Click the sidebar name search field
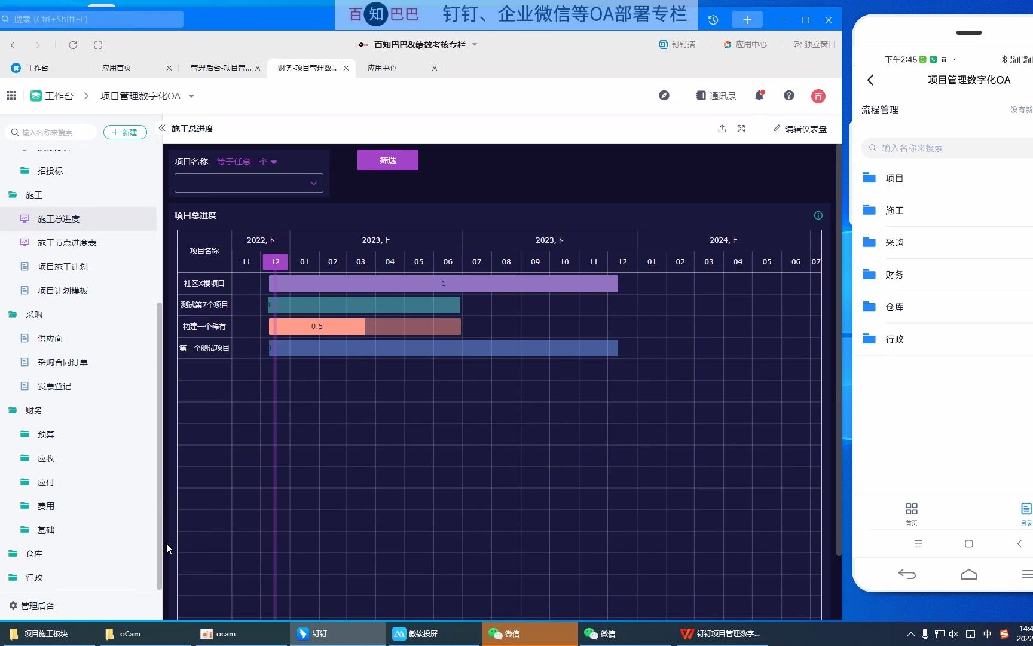The image size is (1033, 646). click(51, 132)
